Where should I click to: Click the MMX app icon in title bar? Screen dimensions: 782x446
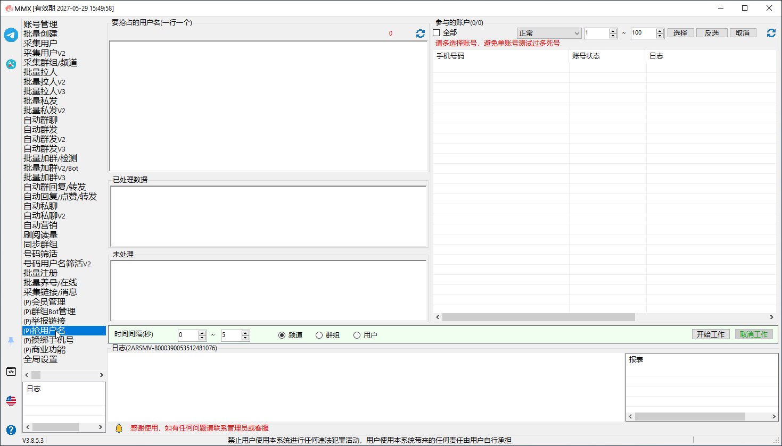[x=9, y=8]
